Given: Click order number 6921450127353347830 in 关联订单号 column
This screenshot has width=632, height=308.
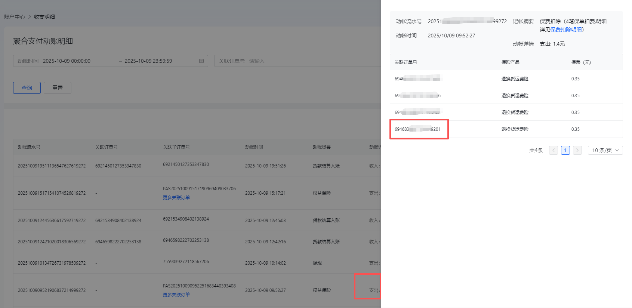Looking at the screenshot, I should coord(118,166).
